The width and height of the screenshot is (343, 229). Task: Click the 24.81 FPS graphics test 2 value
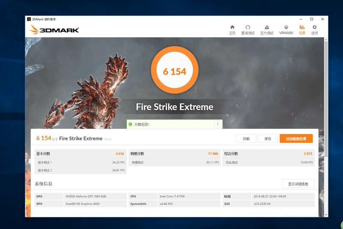[118, 170]
